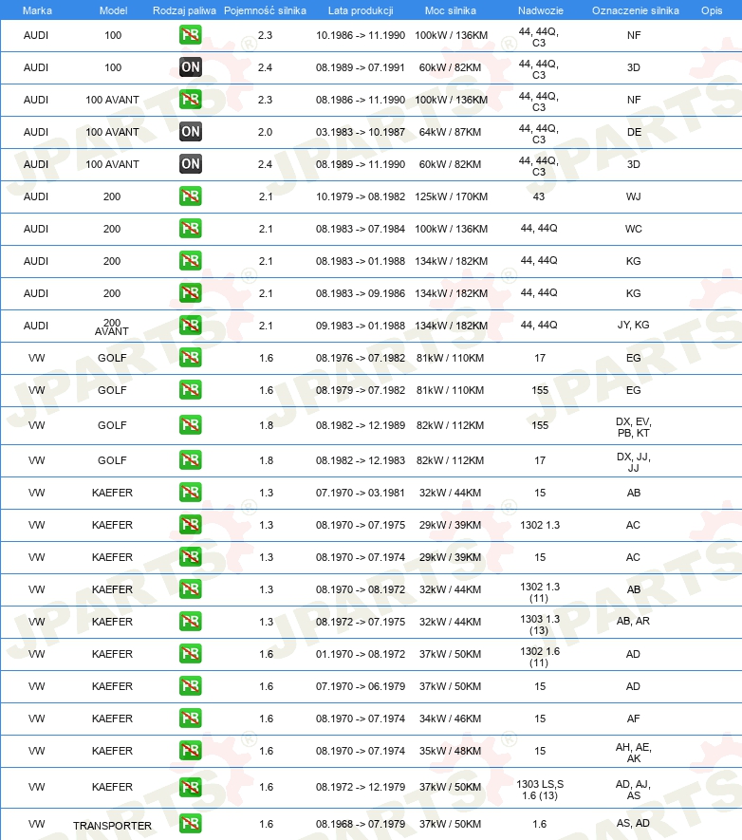This screenshot has width=742, height=840.
Task: Click the Oznaczenie silnika column header
Action: point(636,10)
